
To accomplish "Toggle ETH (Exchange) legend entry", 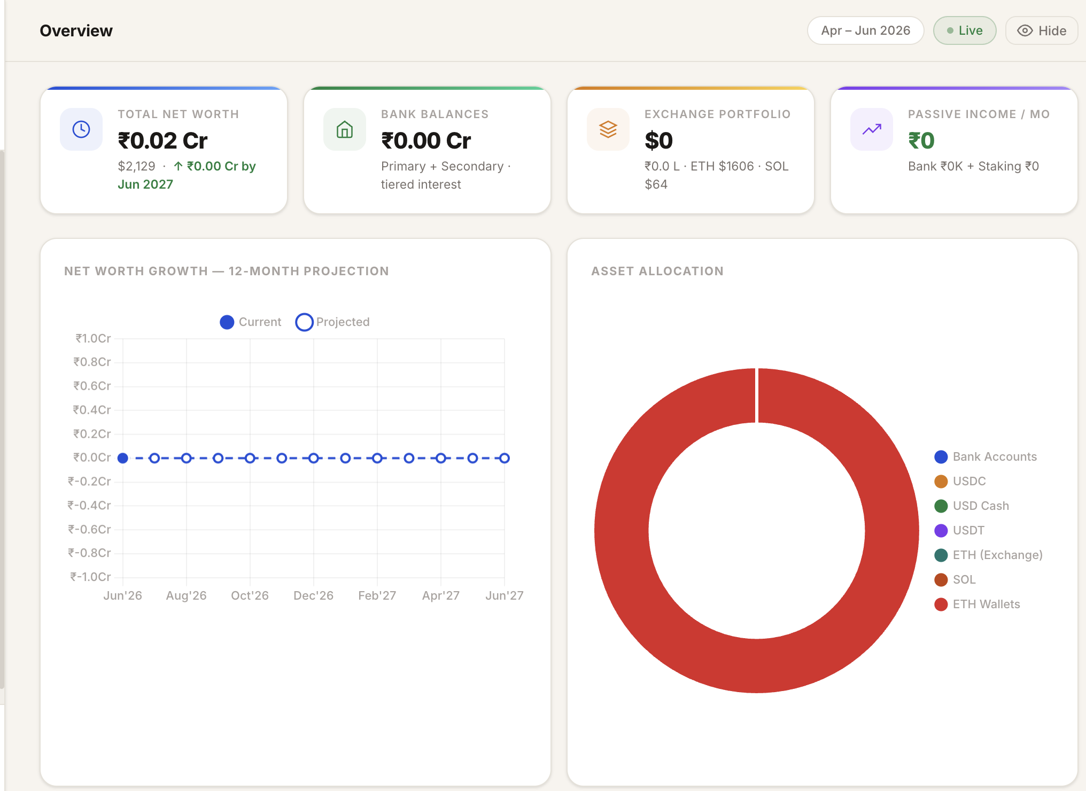I will point(989,555).
